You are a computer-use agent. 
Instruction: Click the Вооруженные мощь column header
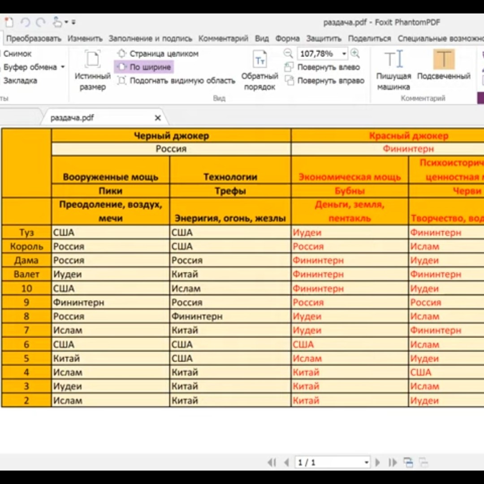pyautogui.click(x=111, y=170)
